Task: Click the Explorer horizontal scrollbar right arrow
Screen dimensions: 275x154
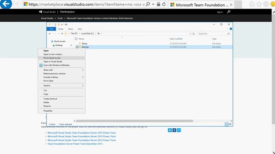Action: pos(231,121)
